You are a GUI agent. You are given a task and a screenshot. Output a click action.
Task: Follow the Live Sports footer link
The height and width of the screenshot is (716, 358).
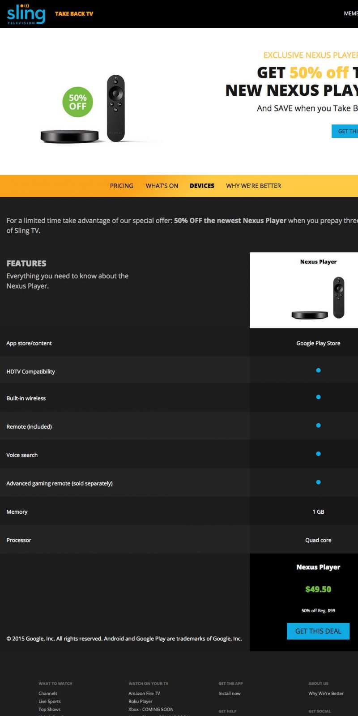49,701
